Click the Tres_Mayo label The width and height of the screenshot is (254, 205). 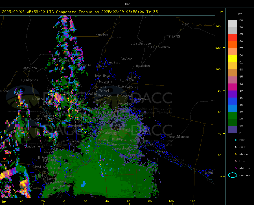click(102, 76)
